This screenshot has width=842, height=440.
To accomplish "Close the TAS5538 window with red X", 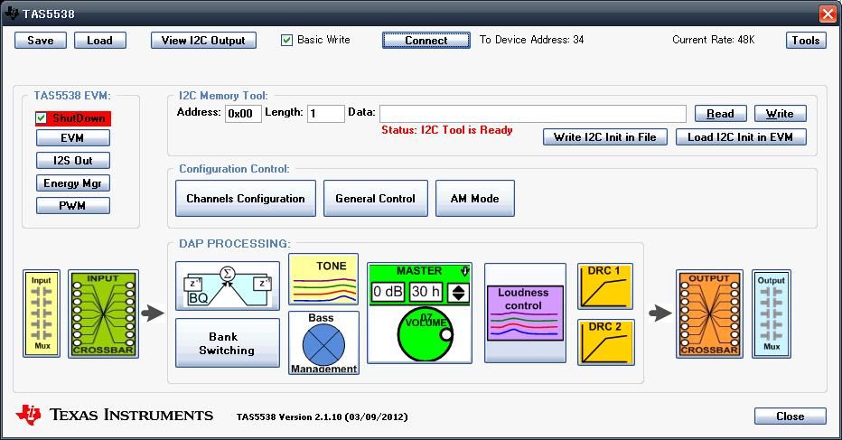I will (828, 14).
